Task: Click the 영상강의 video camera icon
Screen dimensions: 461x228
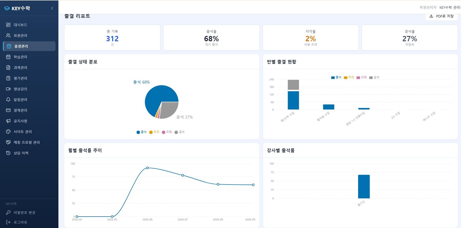Action: point(8,89)
